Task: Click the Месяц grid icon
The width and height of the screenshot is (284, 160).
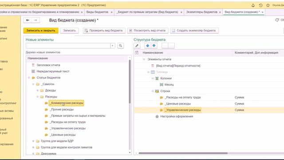Action: 162,84
